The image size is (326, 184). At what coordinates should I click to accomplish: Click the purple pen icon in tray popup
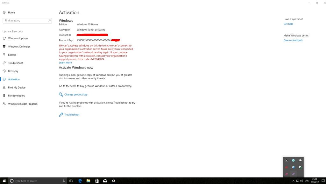[x=293, y=174]
